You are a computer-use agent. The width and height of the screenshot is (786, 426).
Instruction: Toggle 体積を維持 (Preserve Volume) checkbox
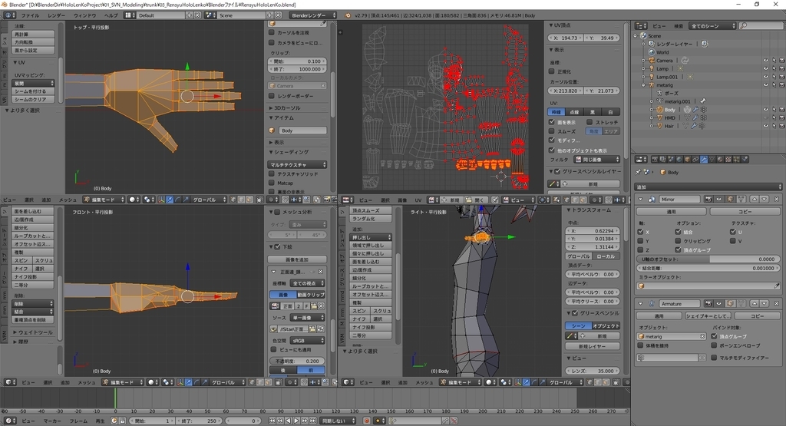coord(641,345)
